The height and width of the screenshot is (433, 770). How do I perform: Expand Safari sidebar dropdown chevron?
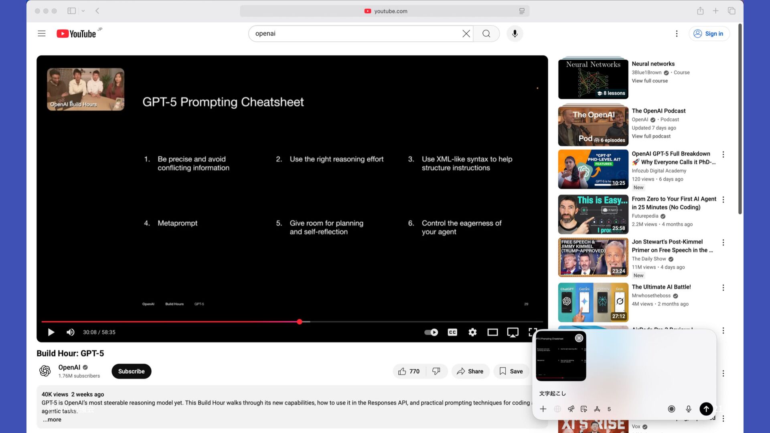click(83, 11)
